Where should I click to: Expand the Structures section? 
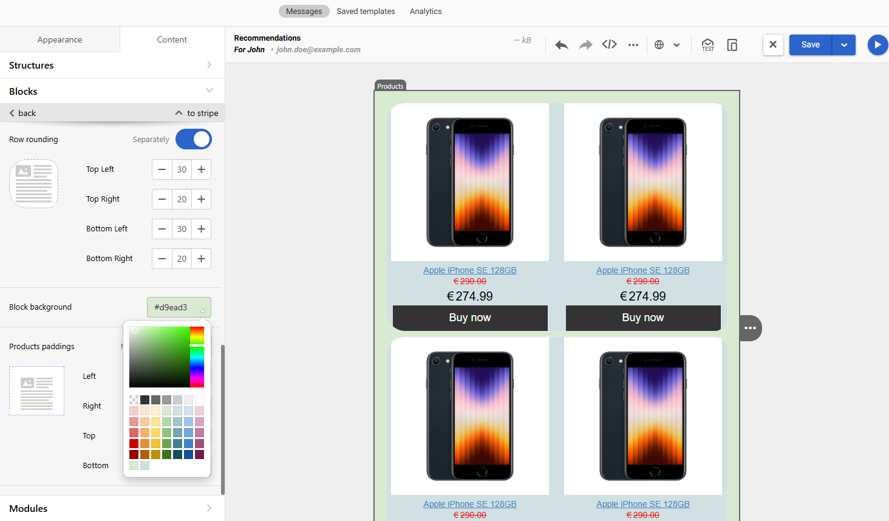pos(112,65)
